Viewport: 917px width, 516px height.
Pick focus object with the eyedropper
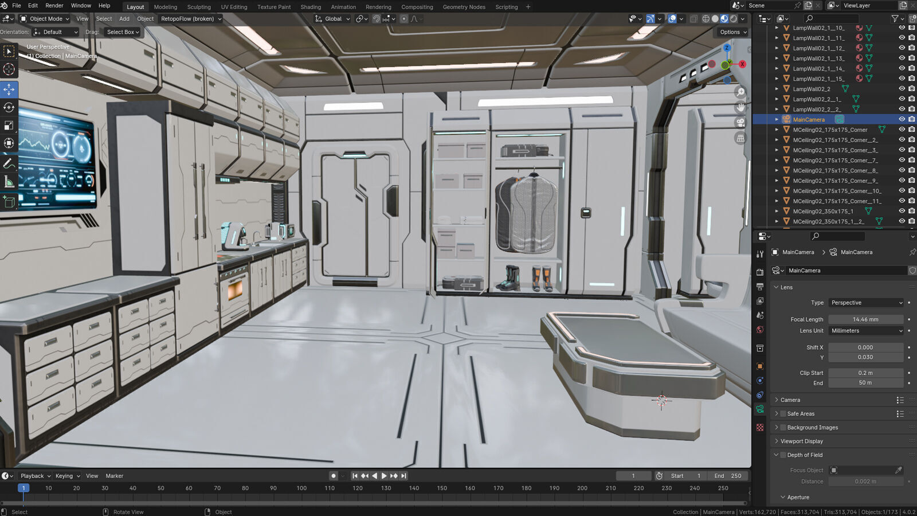coord(899,470)
